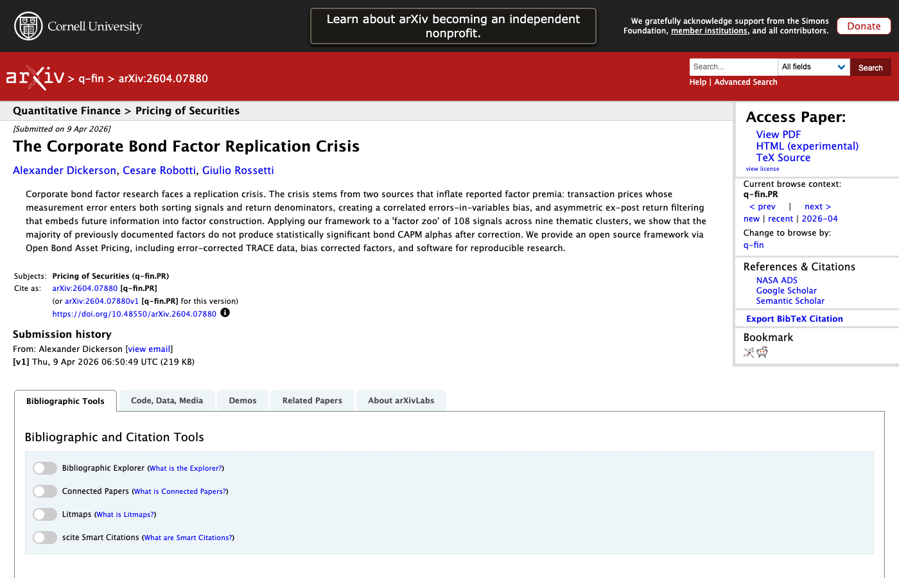Bookmark paper with the Reddit icon
Image resolution: width=899 pixels, height=578 pixels.
coord(762,352)
